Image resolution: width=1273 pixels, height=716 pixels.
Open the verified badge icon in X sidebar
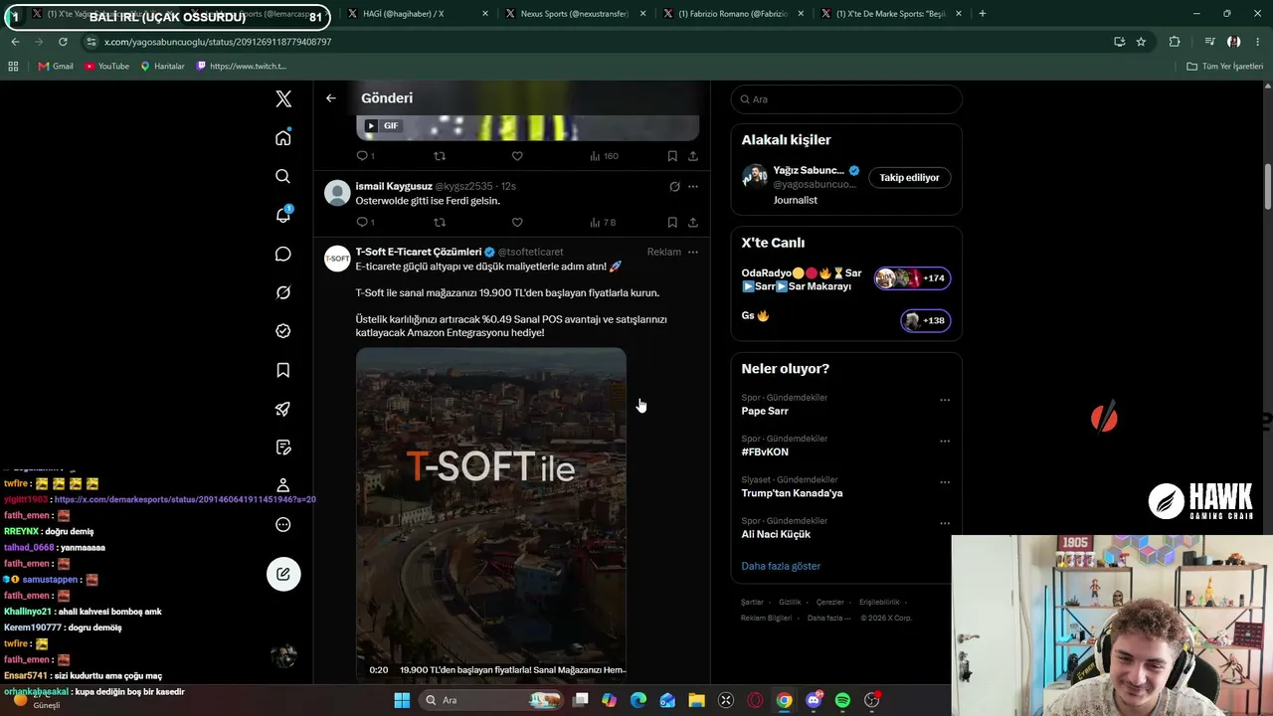pyautogui.click(x=283, y=331)
